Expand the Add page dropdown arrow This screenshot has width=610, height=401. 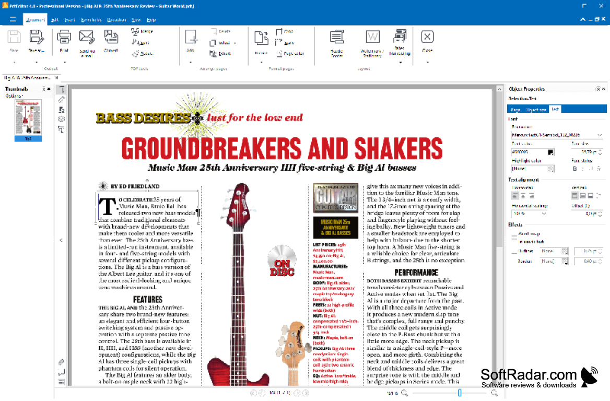191,62
